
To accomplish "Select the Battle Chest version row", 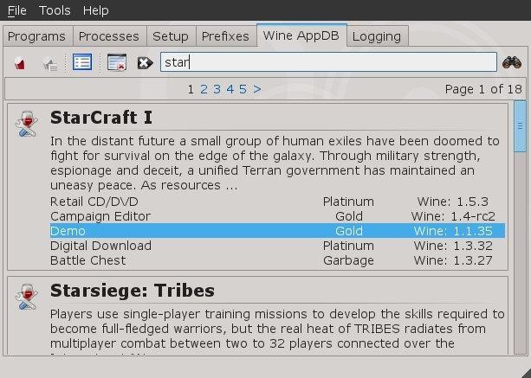I will 277,260.
